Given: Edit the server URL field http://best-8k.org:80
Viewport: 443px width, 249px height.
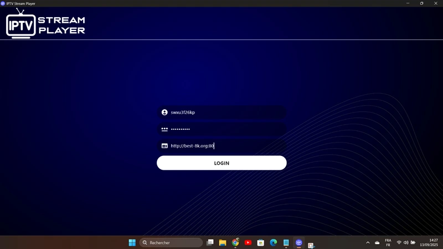Looking at the screenshot, I should tap(221, 146).
